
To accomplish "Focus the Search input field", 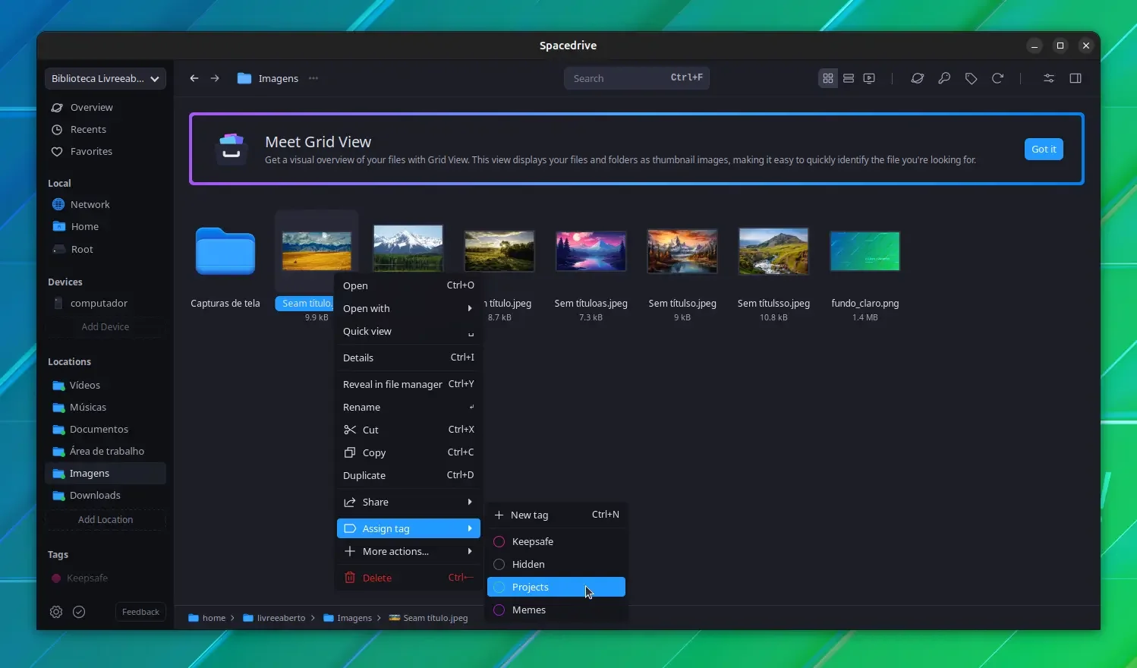I will (637, 78).
